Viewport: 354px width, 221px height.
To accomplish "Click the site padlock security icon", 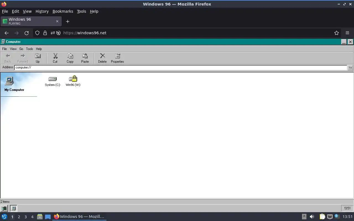I will tap(45, 33).
